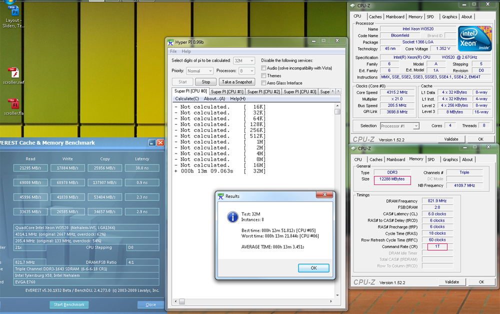Switch to Super PI [CPU #3] tab
The width and height of the screenshot is (500, 314).
pyautogui.click(x=299, y=91)
